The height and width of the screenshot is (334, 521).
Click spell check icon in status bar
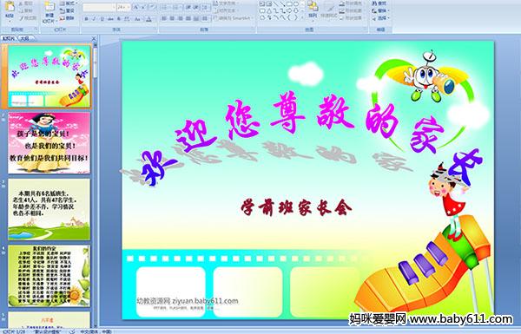(x=71, y=331)
